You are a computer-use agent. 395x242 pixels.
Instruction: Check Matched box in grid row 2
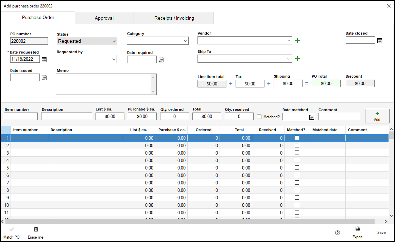pyautogui.click(x=297, y=145)
